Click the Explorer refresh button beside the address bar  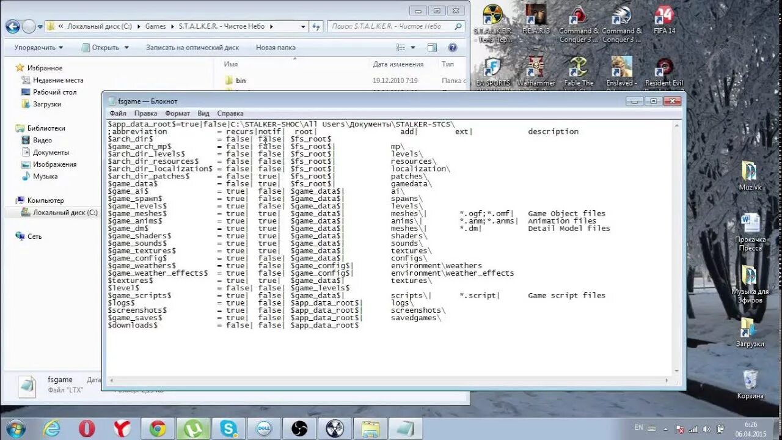tap(316, 26)
